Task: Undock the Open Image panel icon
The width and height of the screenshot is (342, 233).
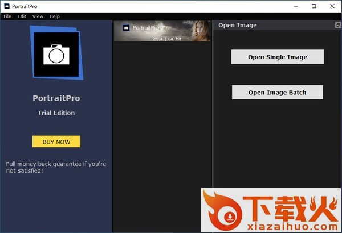Action: tap(338, 25)
